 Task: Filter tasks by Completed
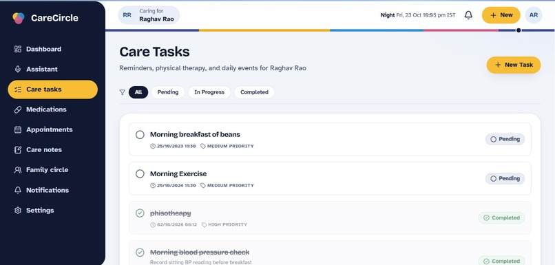click(x=254, y=92)
